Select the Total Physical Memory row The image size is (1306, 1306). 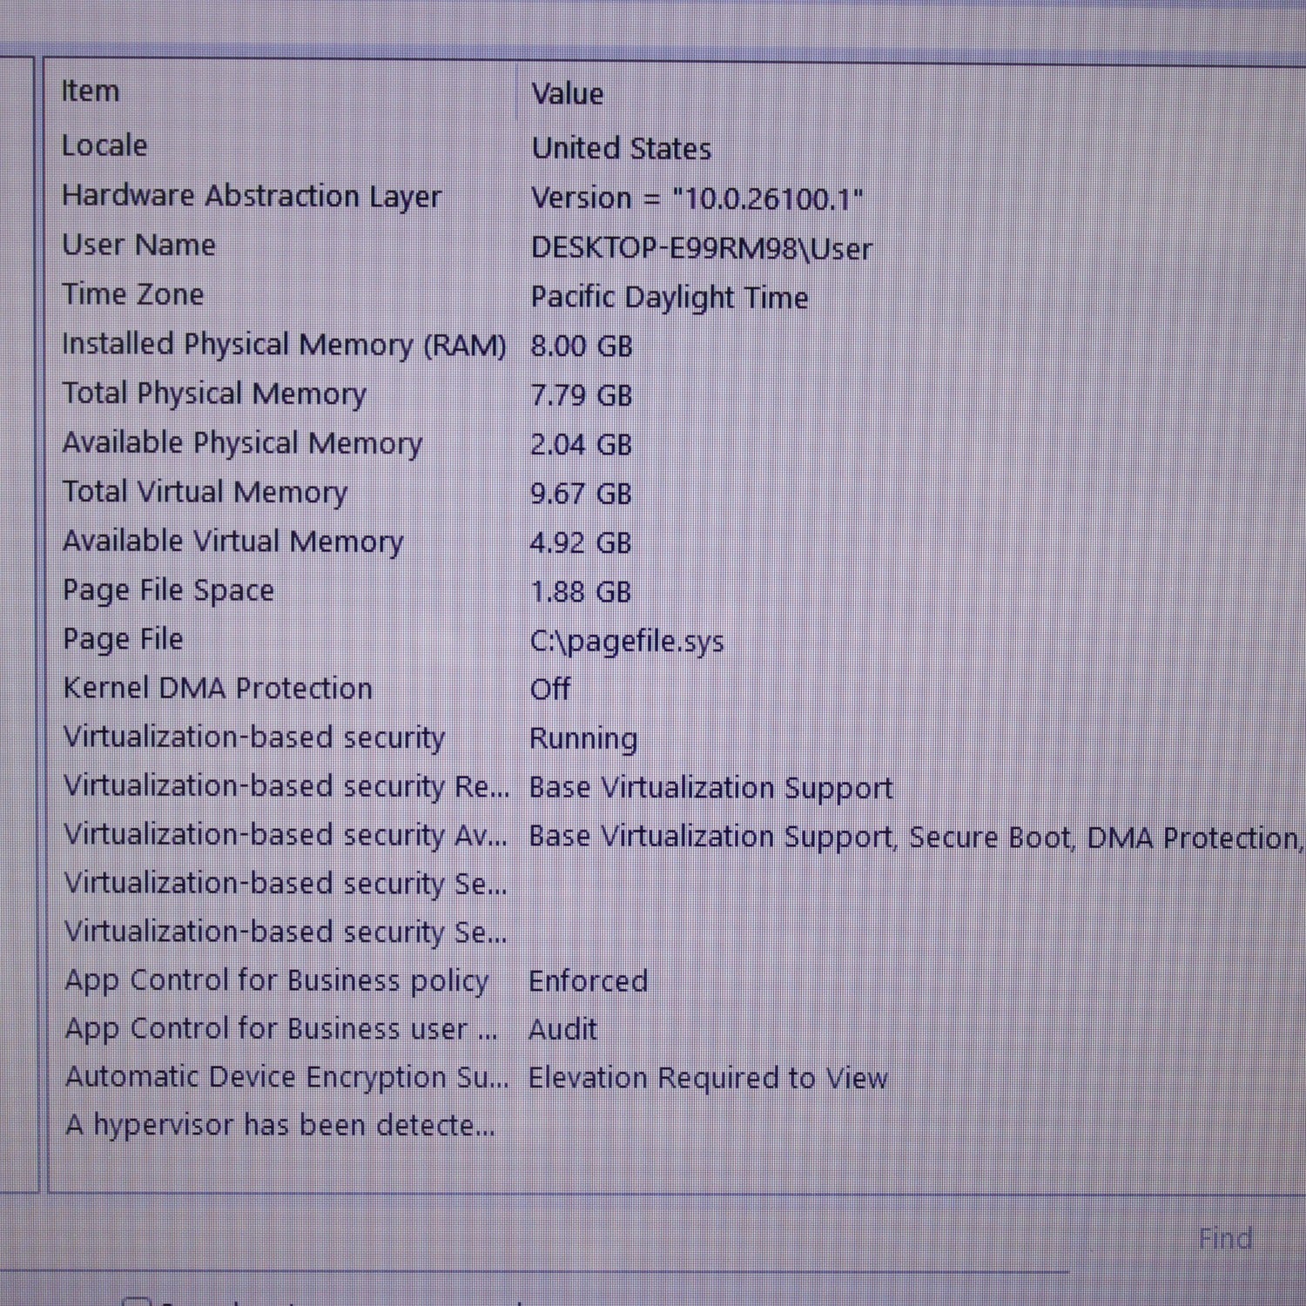tap(213, 394)
